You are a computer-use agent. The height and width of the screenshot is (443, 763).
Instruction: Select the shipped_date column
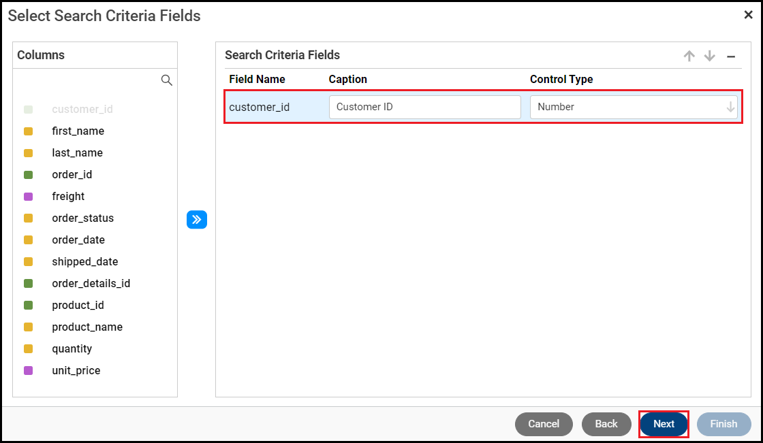point(84,262)
